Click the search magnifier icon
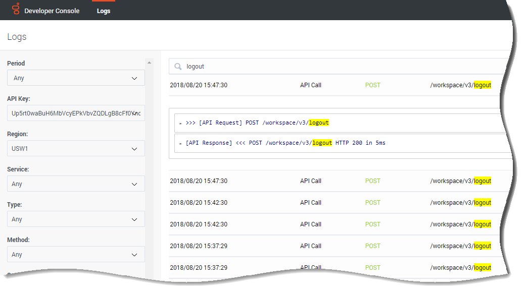Viewport: 527px width, 296px height. coord(178,67)
